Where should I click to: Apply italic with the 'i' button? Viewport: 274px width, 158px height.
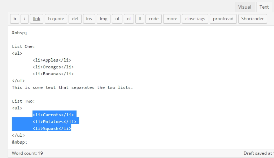point(25,19)
